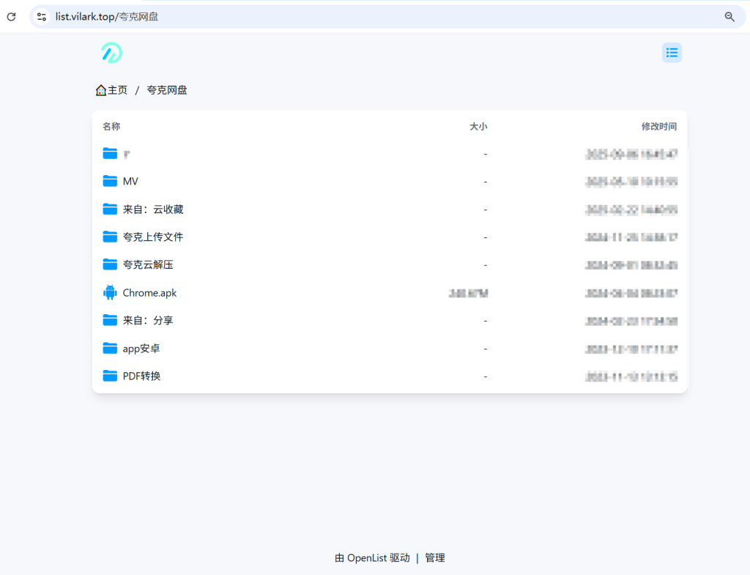Sort files by clicking the 名称 column header
Viewport: 750px width, 575px height.
pos(111,126)
